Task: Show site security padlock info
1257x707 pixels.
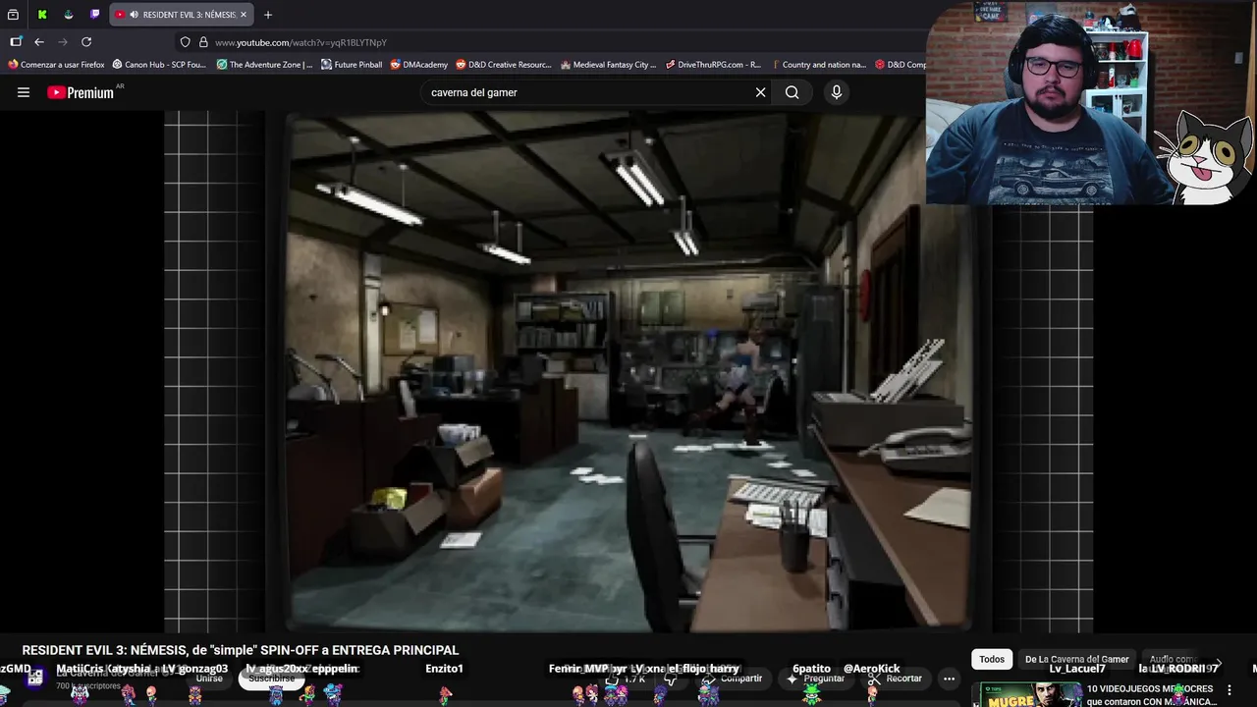Action: [x=203, y=42]
